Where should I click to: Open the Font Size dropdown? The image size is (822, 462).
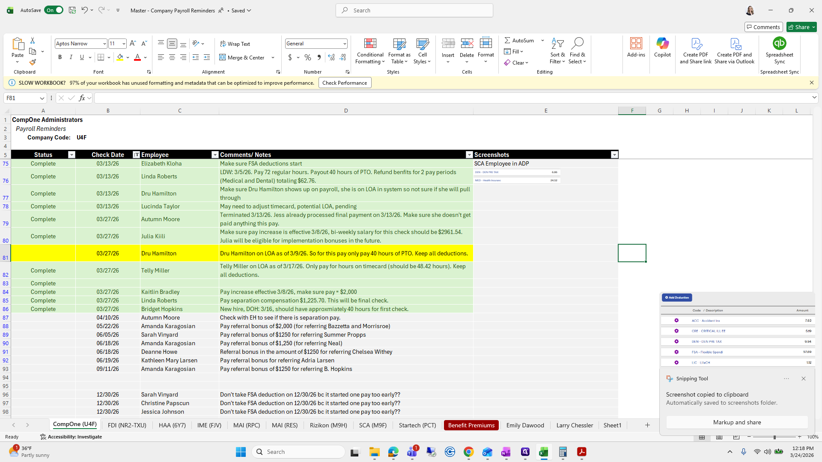coord(123,43)
